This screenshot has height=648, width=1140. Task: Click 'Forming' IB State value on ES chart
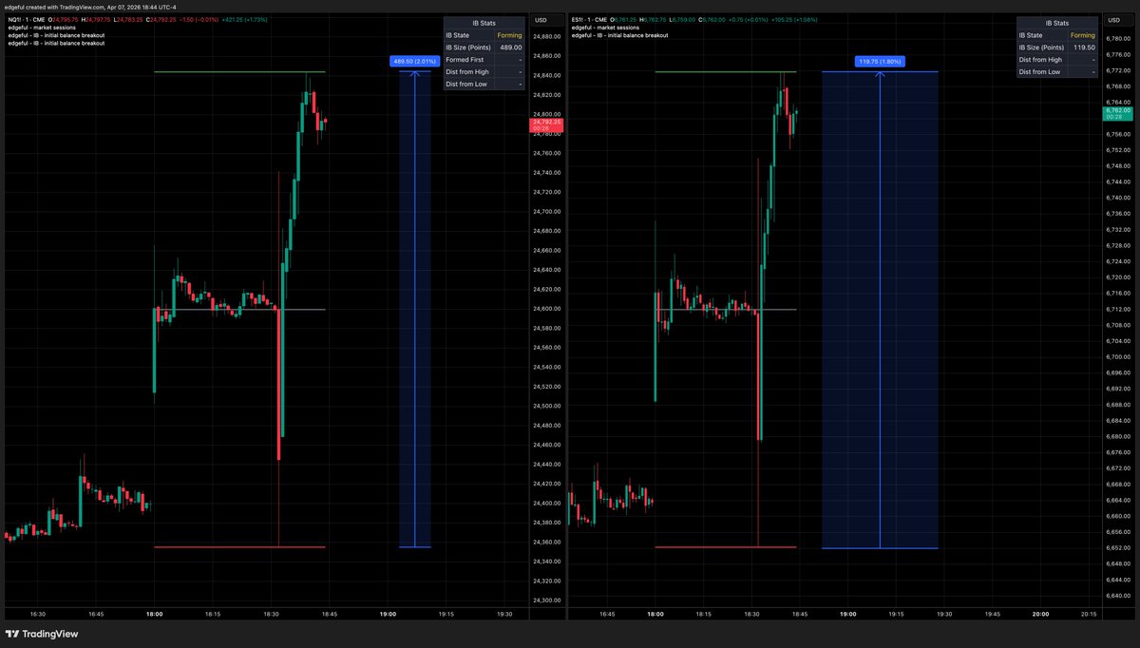coord(1083,34)
